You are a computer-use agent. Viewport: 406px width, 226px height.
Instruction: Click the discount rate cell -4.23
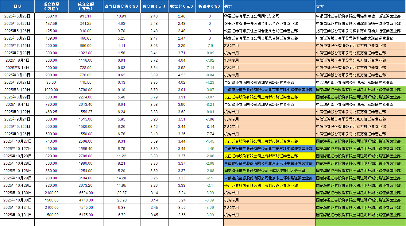[210, 82]
